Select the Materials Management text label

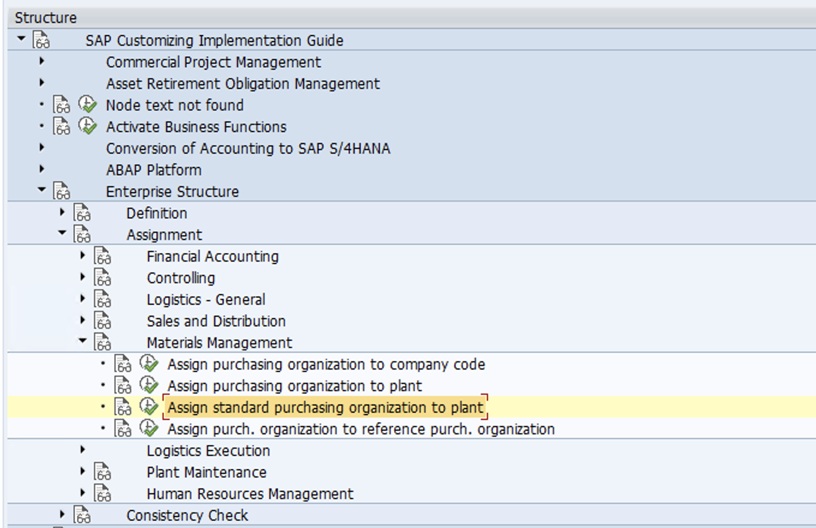[219, 343]
